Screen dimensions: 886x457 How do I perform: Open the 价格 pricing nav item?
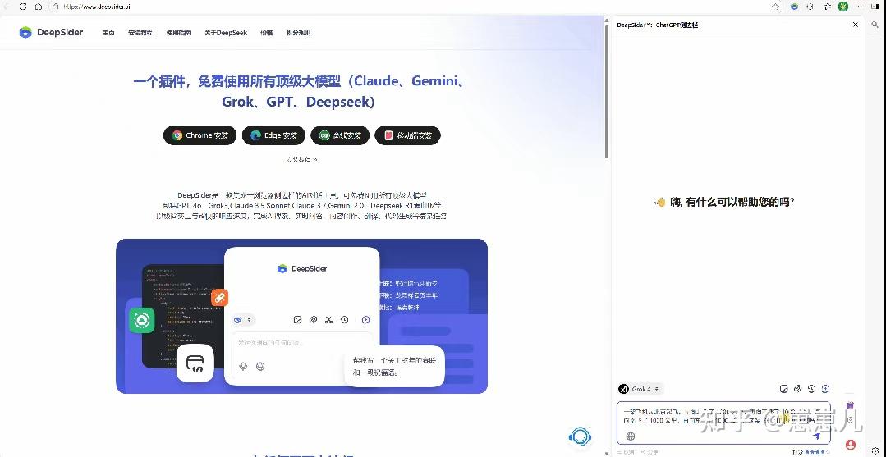(266, 33)
